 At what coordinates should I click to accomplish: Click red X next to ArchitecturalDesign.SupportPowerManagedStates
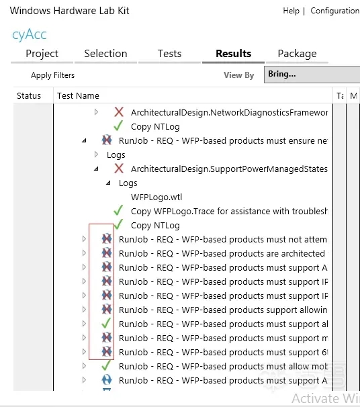(x=119, y=169)
